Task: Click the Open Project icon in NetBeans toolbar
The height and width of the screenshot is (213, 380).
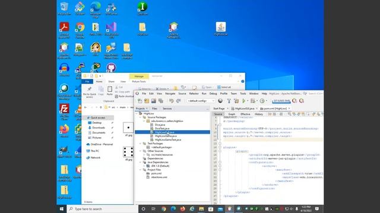Action: click(x=153, y=101)
